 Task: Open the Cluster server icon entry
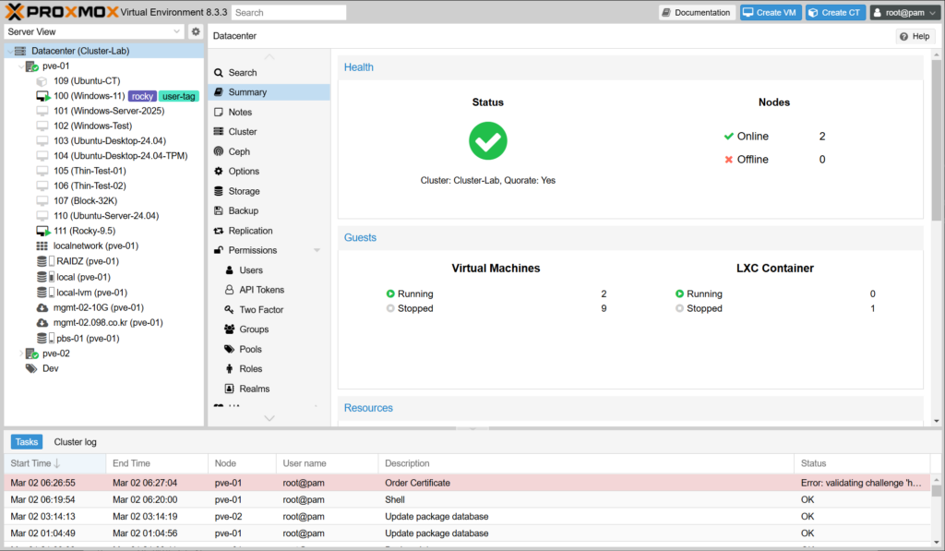pos(219,132)
